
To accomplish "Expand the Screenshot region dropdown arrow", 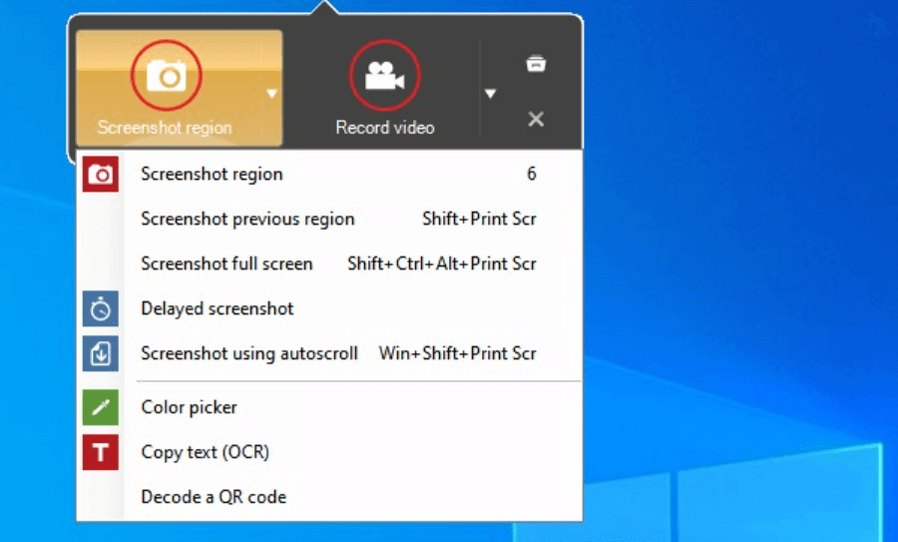I will tap(272, 93).
